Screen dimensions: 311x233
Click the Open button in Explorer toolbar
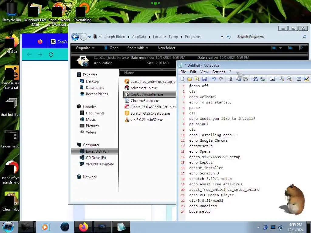(111, 48)
